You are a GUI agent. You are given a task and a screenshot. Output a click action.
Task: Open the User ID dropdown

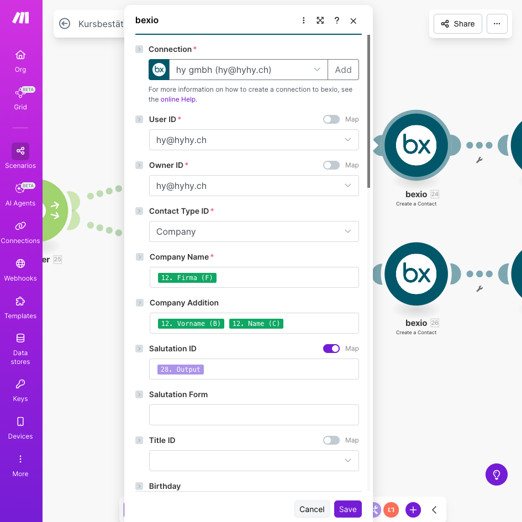point(254,140)
